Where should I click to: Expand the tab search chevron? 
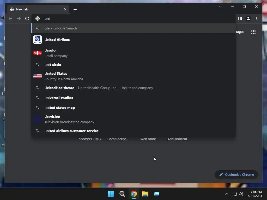pos(220,7)
